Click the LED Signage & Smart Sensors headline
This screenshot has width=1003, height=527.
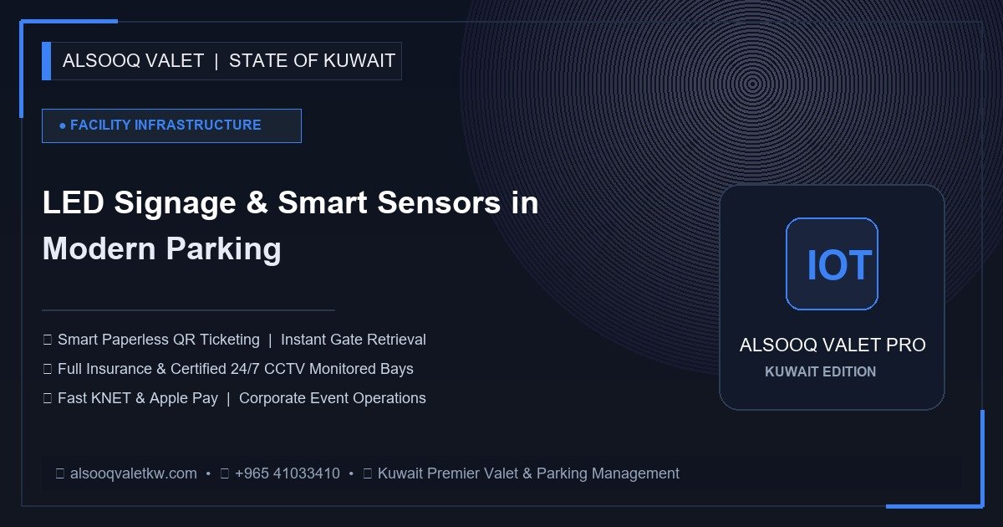[290, 226]
